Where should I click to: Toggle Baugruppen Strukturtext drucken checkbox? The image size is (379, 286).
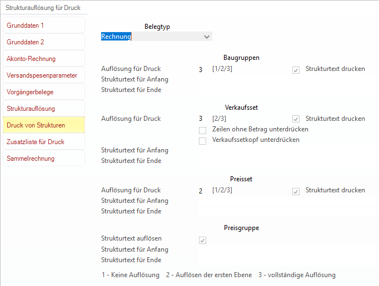coord(296,70)
